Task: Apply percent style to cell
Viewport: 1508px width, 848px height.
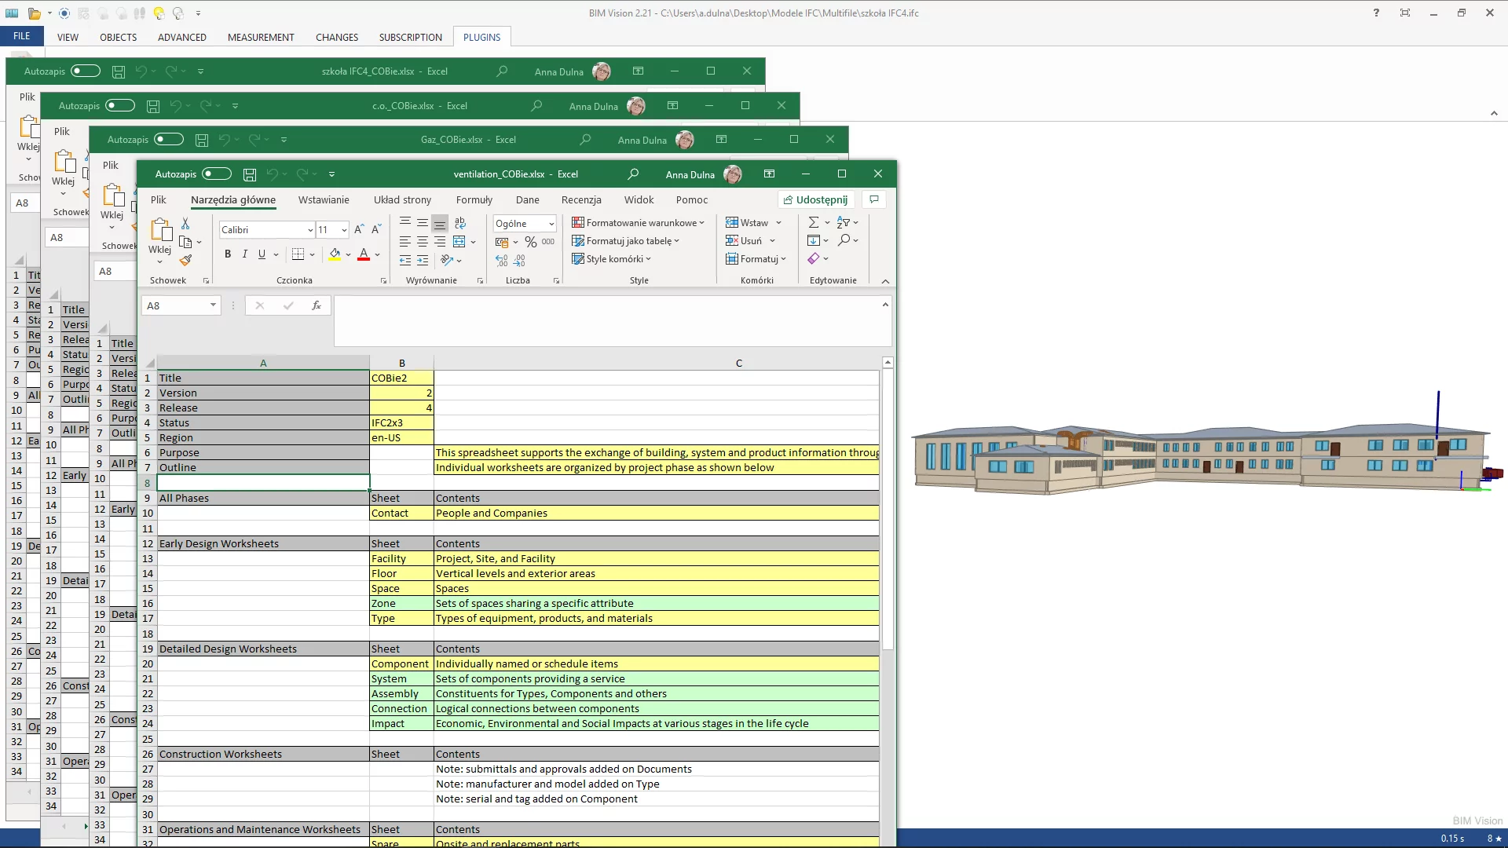Action: click(531, 242)
